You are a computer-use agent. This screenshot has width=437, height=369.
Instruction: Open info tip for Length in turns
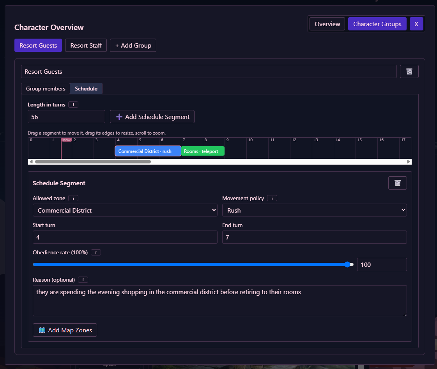pos(73,105)
